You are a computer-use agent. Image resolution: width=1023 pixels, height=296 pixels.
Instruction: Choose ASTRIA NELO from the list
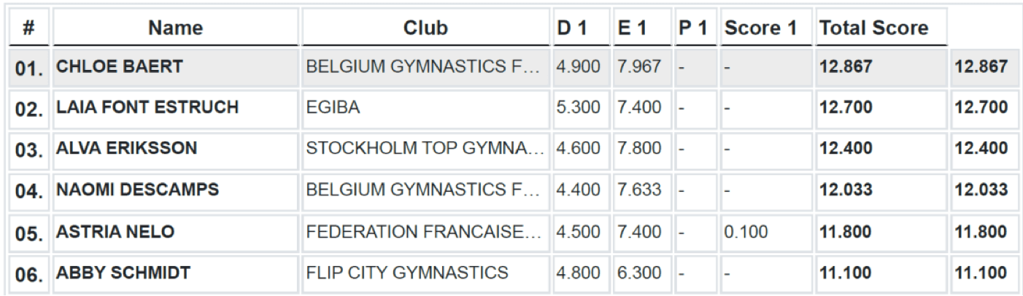click(117, 233)
